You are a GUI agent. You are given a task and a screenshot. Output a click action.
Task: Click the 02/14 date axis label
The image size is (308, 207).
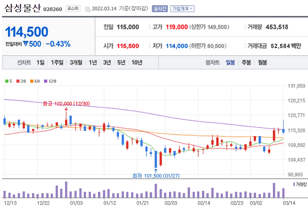point(204,203)
